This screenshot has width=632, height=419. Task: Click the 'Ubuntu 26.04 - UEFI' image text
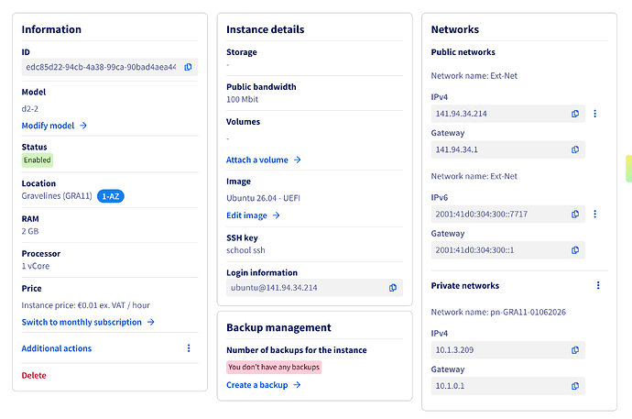[263, 198]
